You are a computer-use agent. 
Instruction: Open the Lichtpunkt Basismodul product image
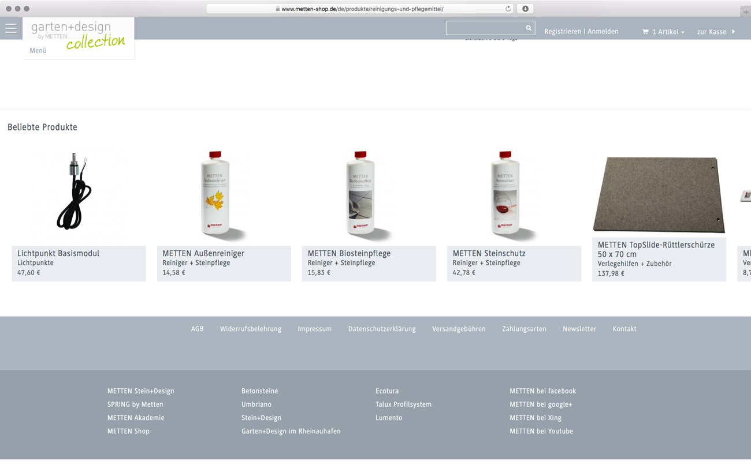(75, 192)
